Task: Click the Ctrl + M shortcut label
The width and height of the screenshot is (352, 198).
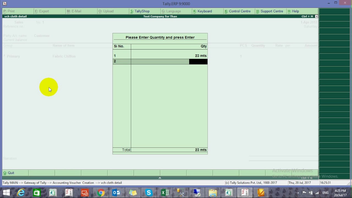Action: pos(307,16)
